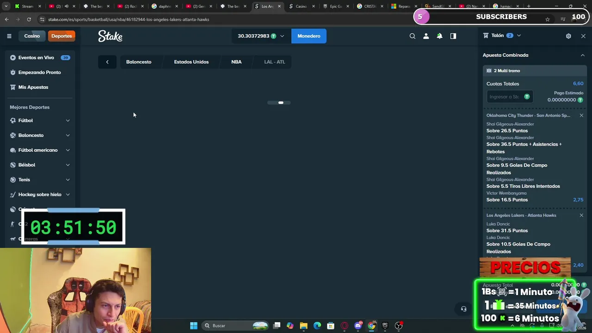The image size is (592, 333).
Task: Open the browser tab list dropdown
Action: click(6, 6)
